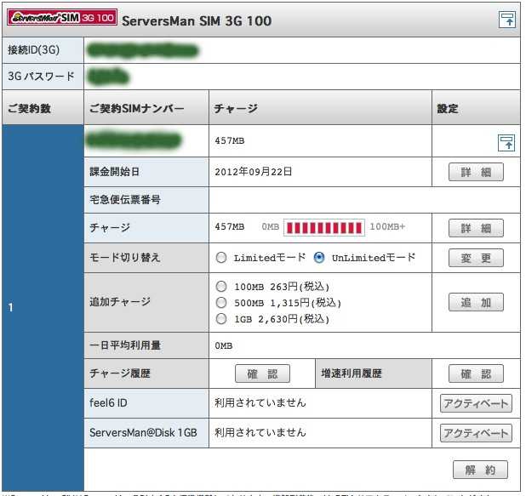Screen dimensions: 526x496
Task: Select Limitedモード radio button
Action: [221, 258]
